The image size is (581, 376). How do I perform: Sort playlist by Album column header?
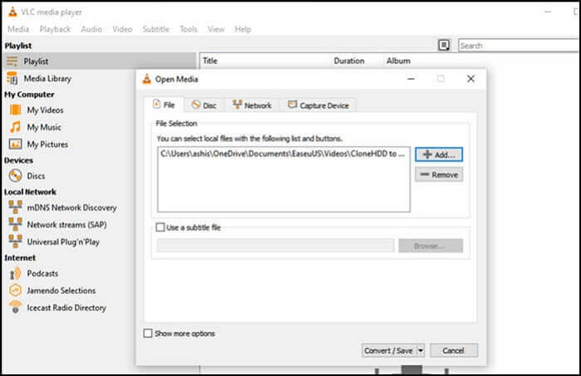(398, 61)
